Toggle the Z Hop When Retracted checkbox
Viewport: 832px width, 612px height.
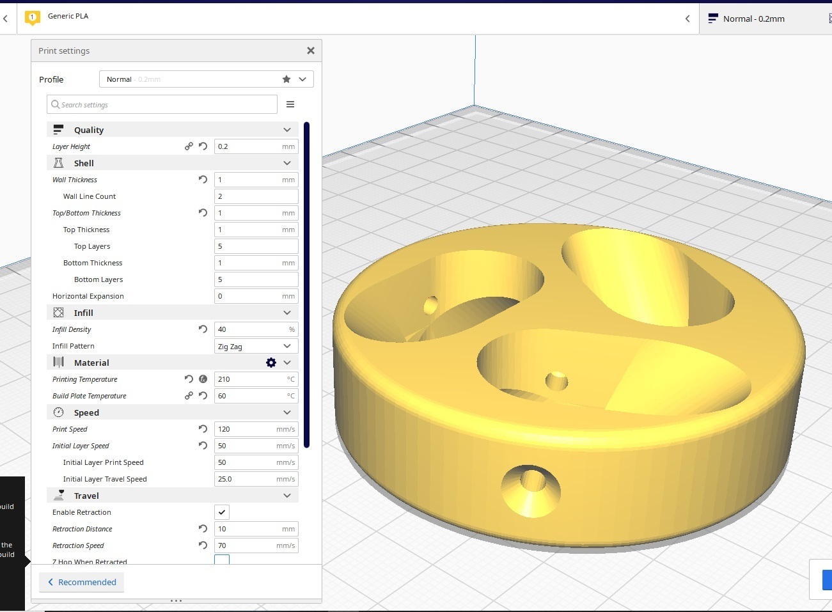coord(222,560)
